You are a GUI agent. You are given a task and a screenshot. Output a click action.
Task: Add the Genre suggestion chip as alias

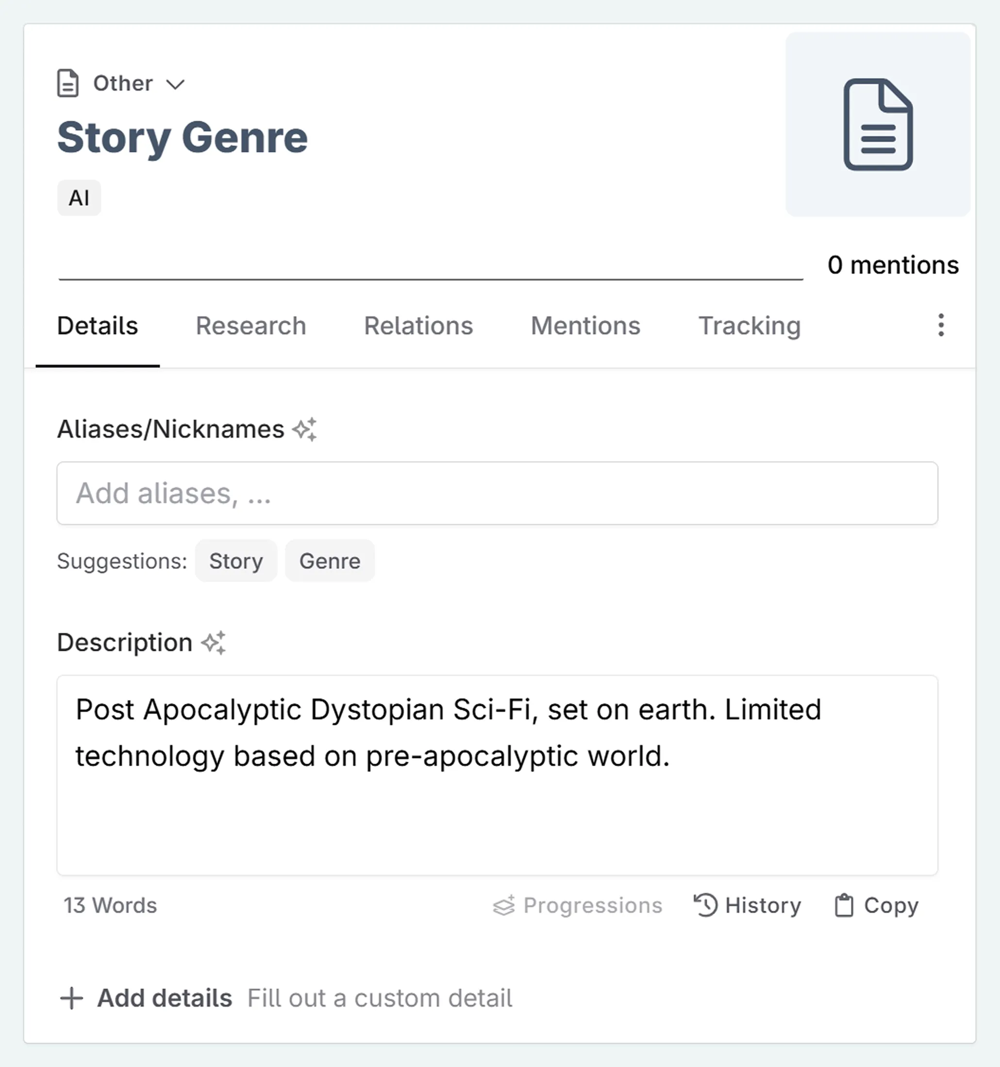(x=330, y=561)
